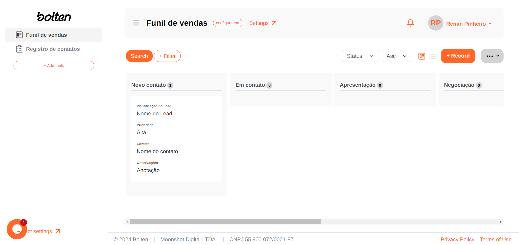Open Registro de contatos in sidebar
Image resolution: width=519 pixels, height=245 pixels.
click(54, 49)
